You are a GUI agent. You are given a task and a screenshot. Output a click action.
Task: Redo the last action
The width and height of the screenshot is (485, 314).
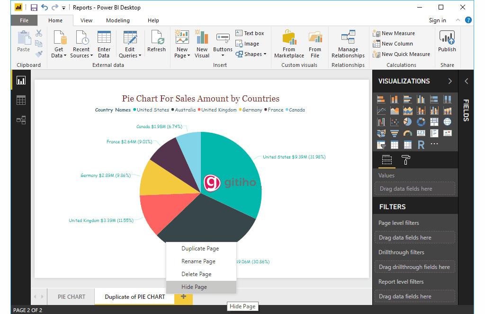55,7
